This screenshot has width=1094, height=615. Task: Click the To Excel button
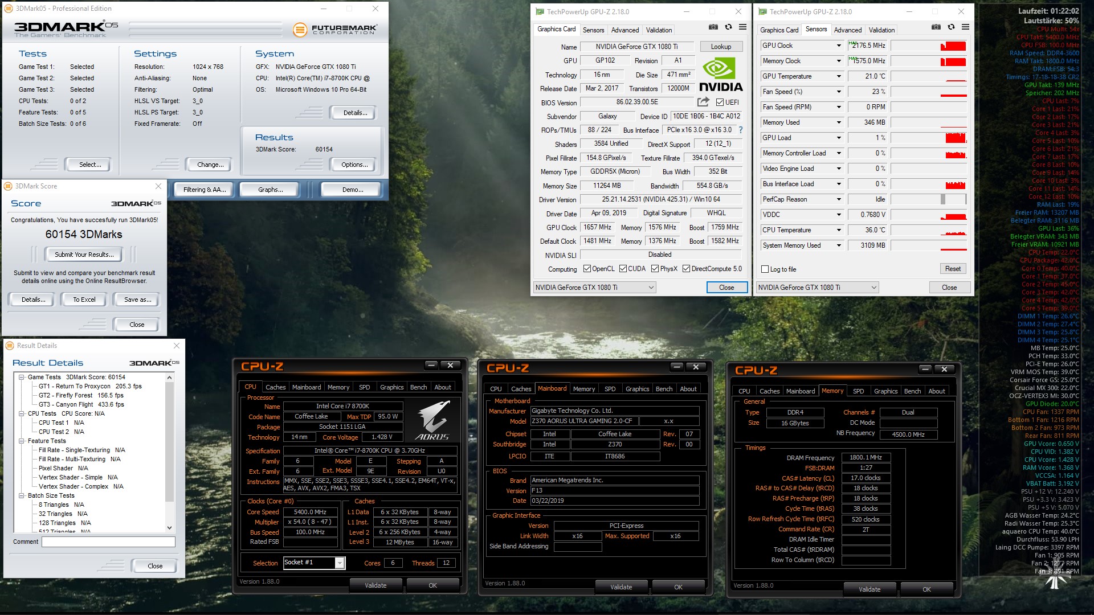coord(84,300)
